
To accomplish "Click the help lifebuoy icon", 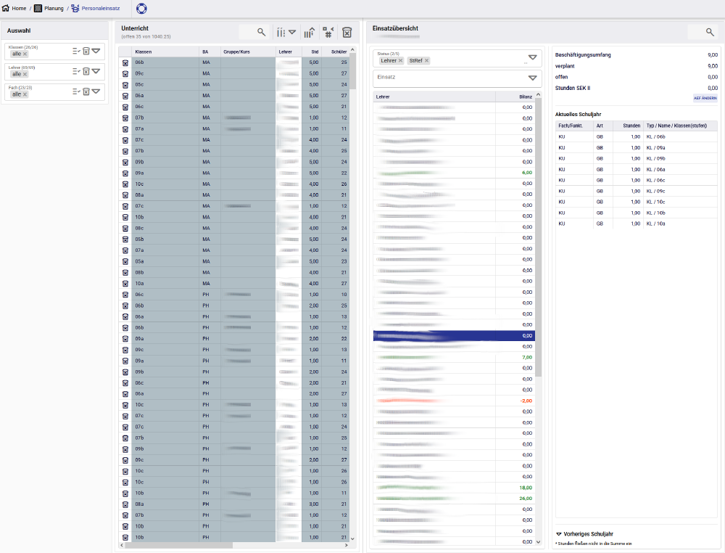I will pos(141,9).
